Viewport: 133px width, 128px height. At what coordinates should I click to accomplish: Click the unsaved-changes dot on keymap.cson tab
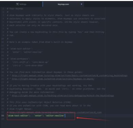point(81,4)
